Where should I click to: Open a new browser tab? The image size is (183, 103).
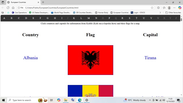point(43,2)
